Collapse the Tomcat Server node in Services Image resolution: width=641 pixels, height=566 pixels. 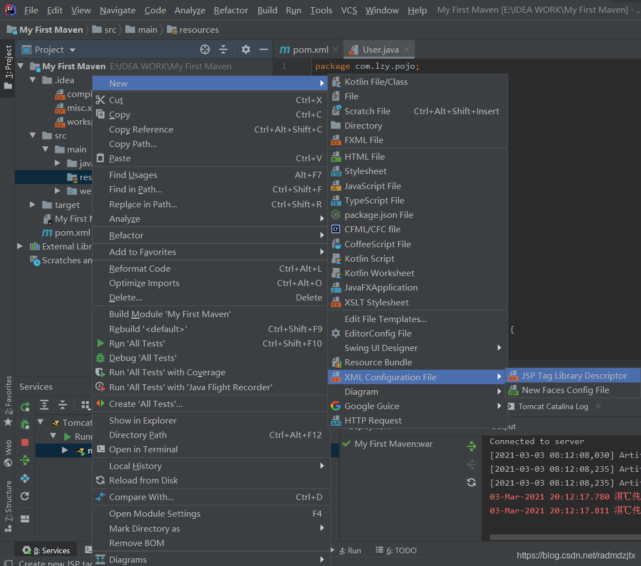pyautogui.click(x=40, y=422)
